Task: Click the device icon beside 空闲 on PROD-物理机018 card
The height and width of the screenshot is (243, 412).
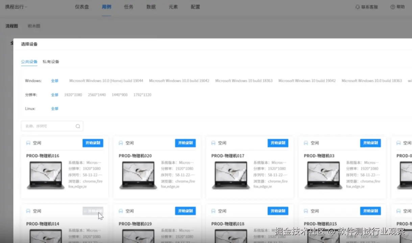Action: (213, 211)
